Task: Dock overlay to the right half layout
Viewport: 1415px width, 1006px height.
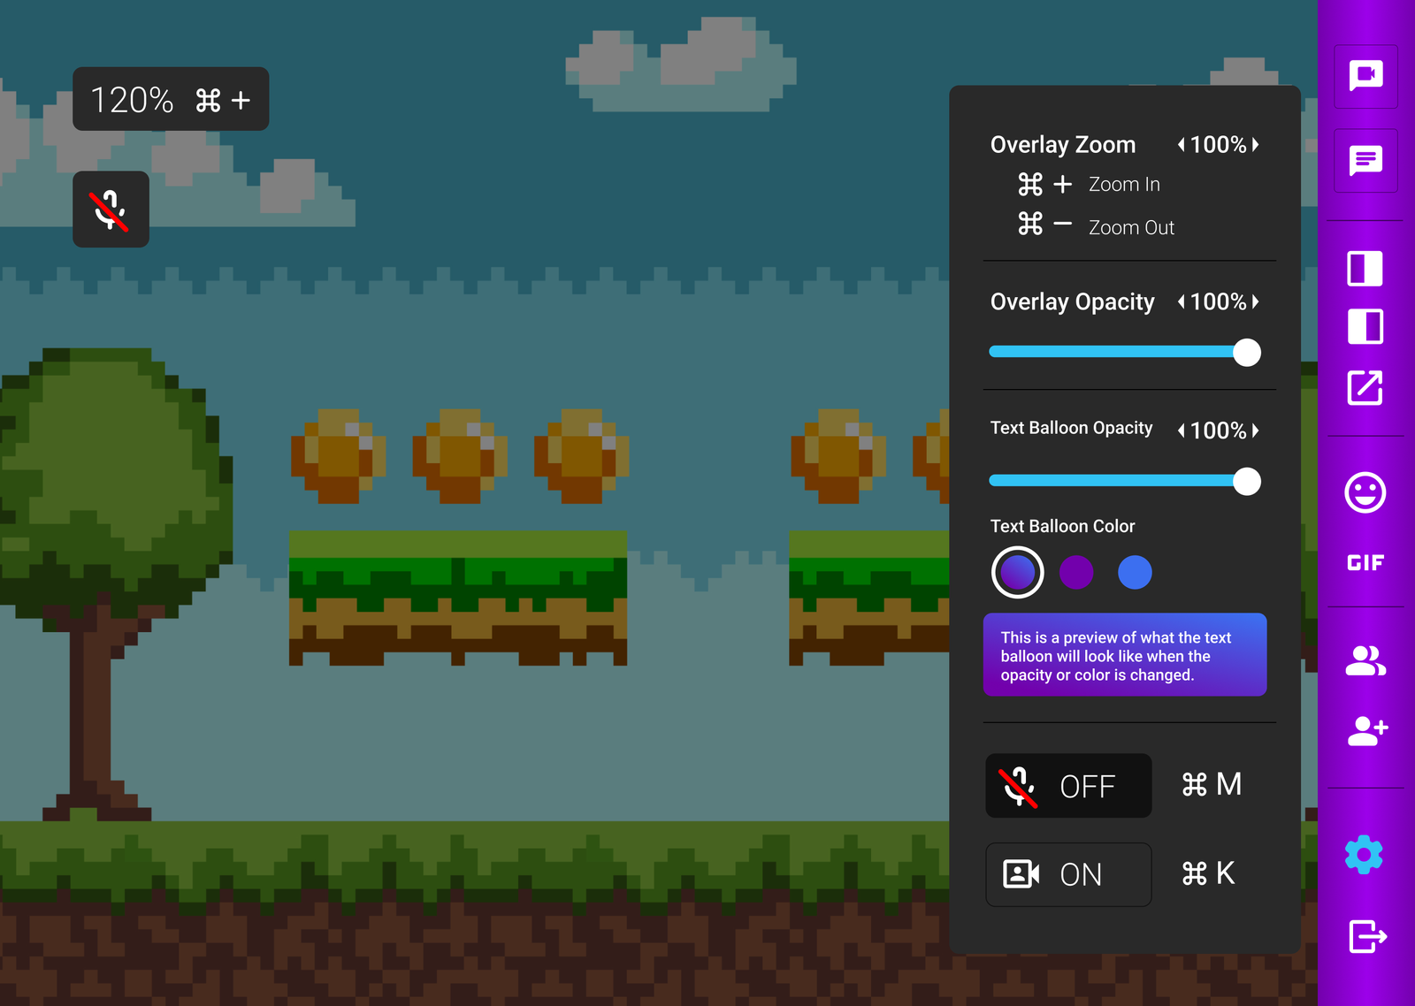Action: [1365, 327]
